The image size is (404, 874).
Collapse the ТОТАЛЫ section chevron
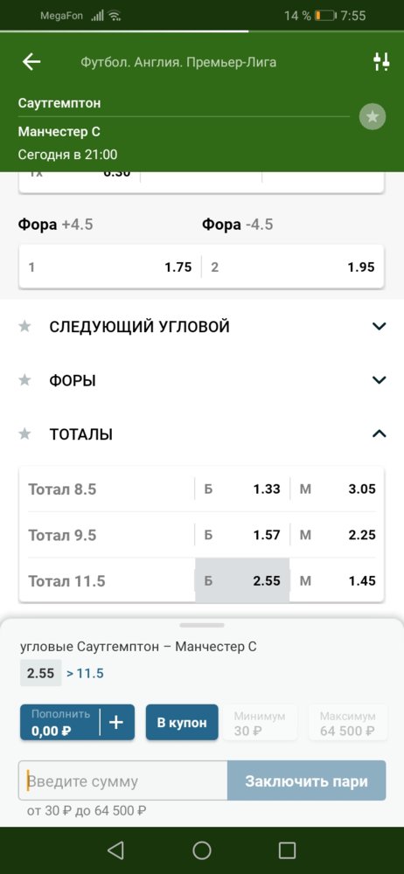pyautogui.click(x=380, y=434)
